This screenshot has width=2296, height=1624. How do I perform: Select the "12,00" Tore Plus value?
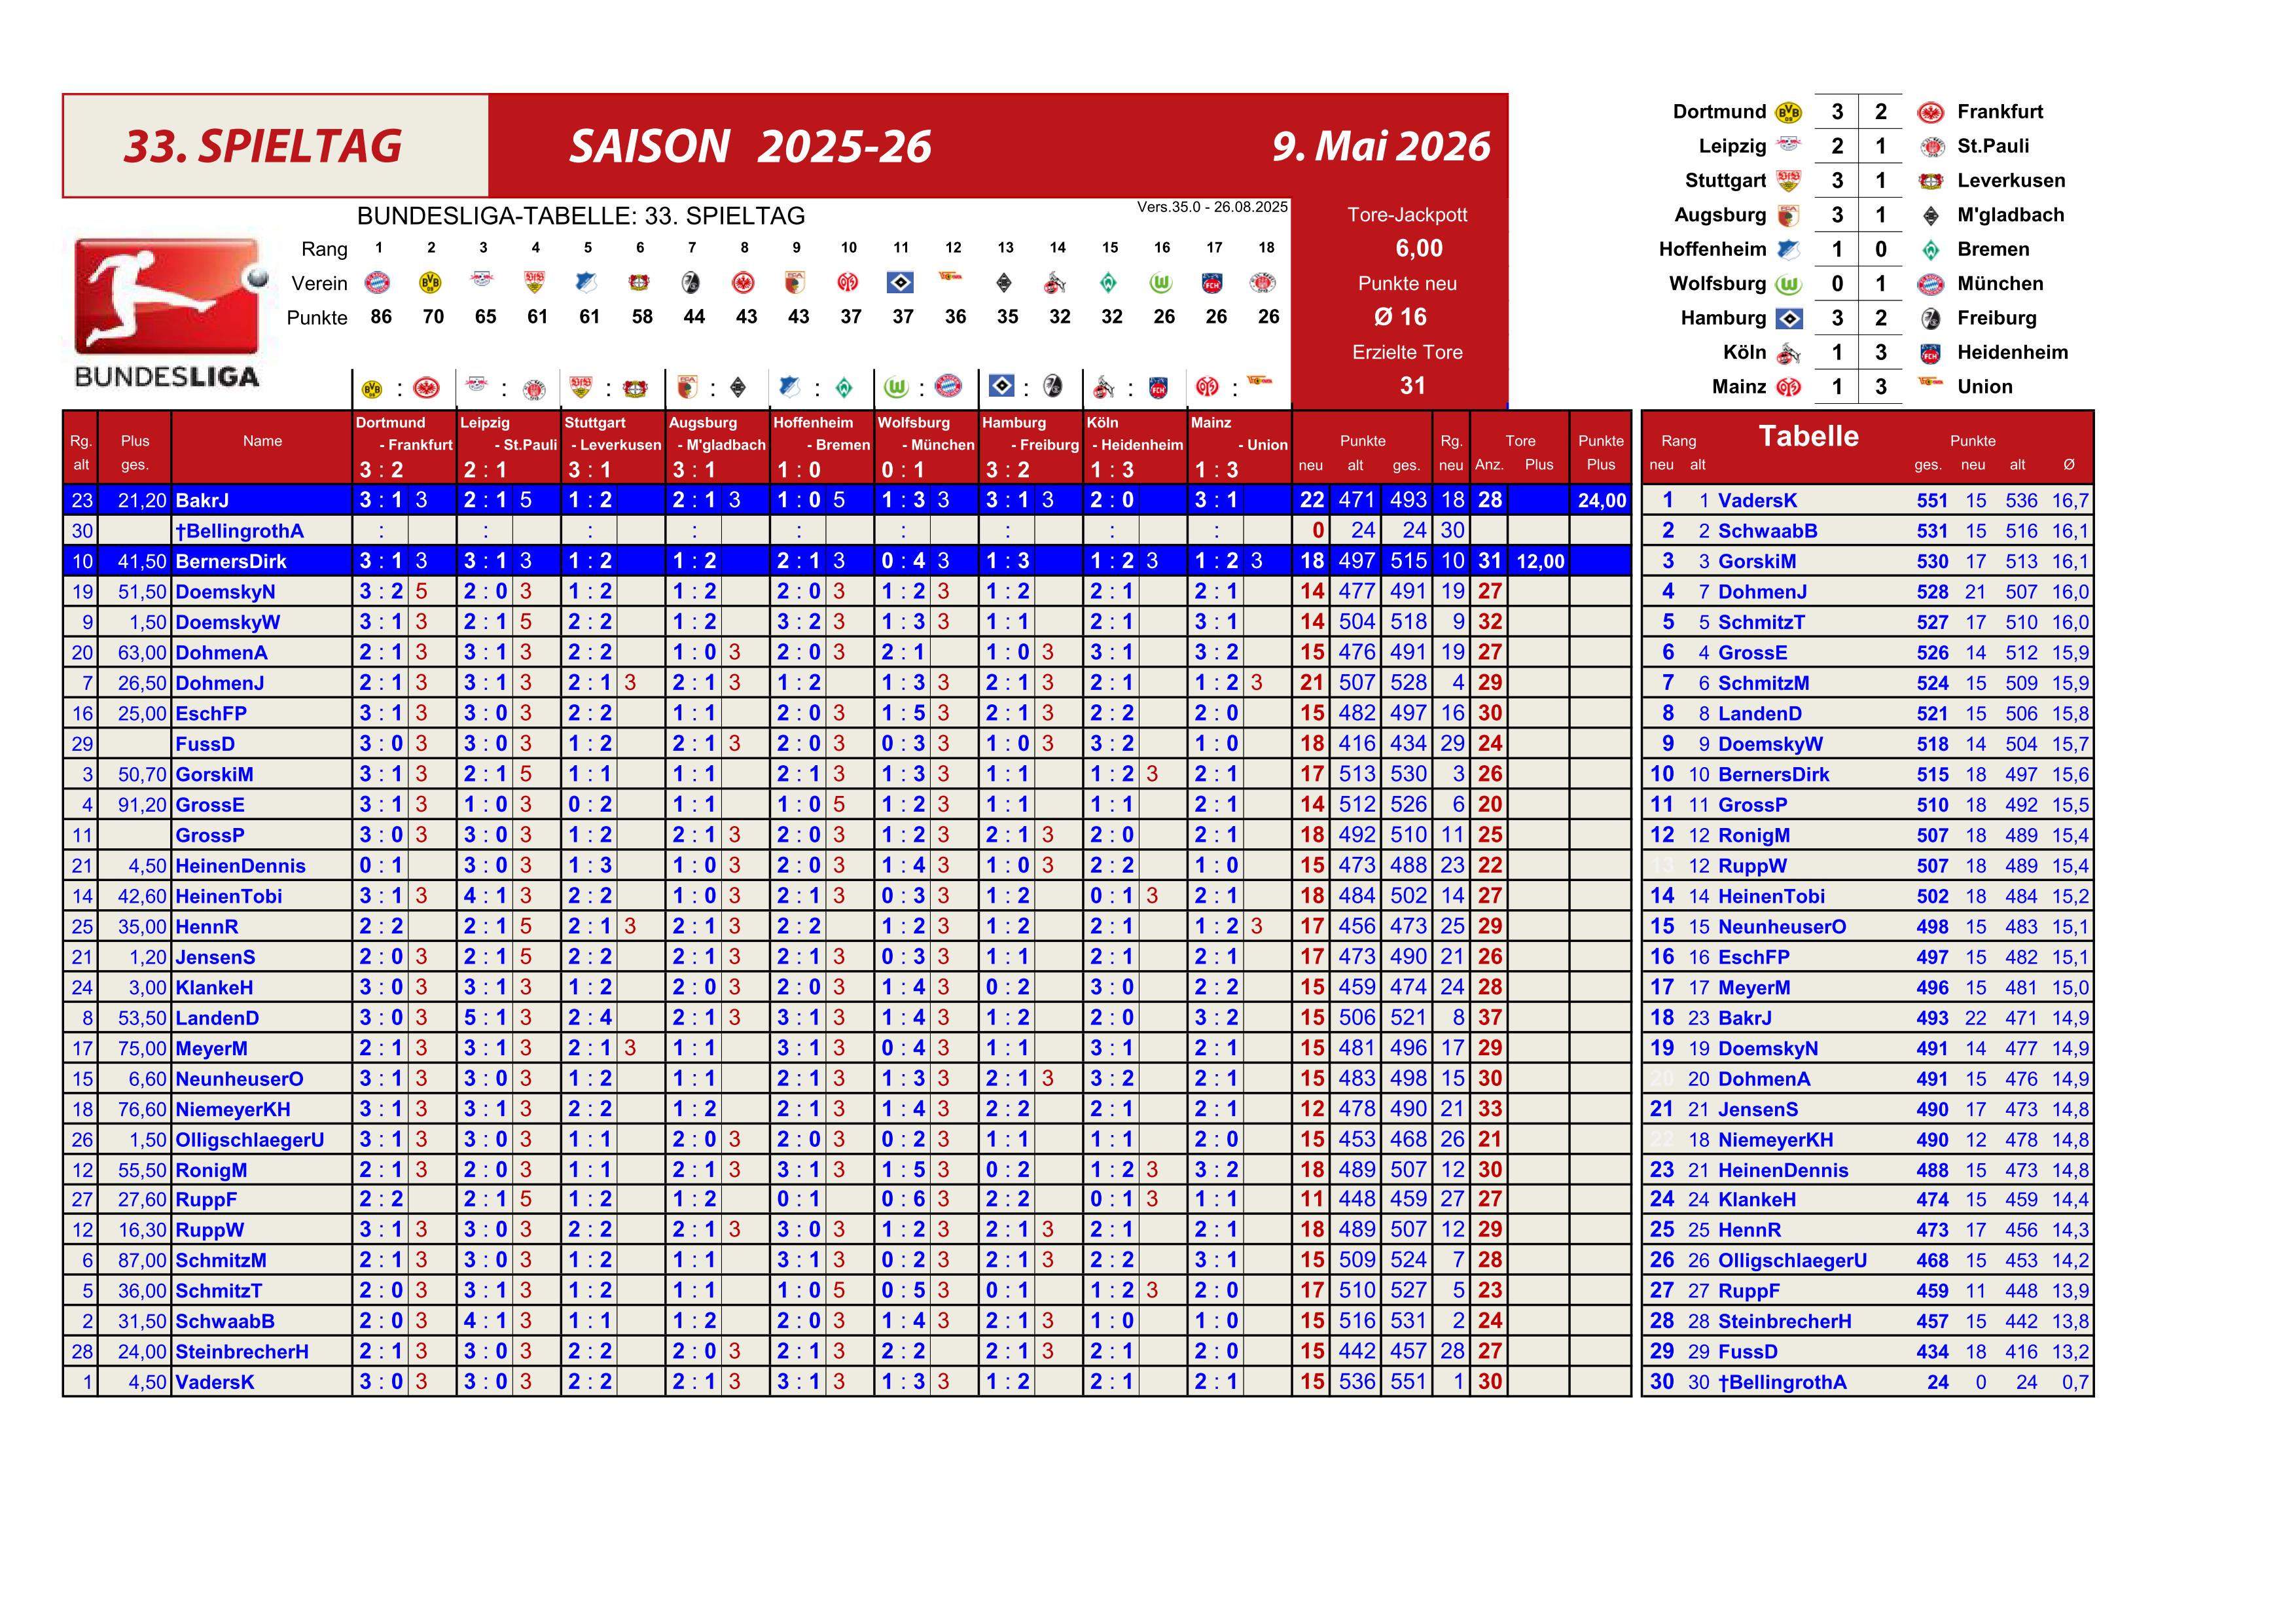pyautogui.click(x=1540, y=562)
